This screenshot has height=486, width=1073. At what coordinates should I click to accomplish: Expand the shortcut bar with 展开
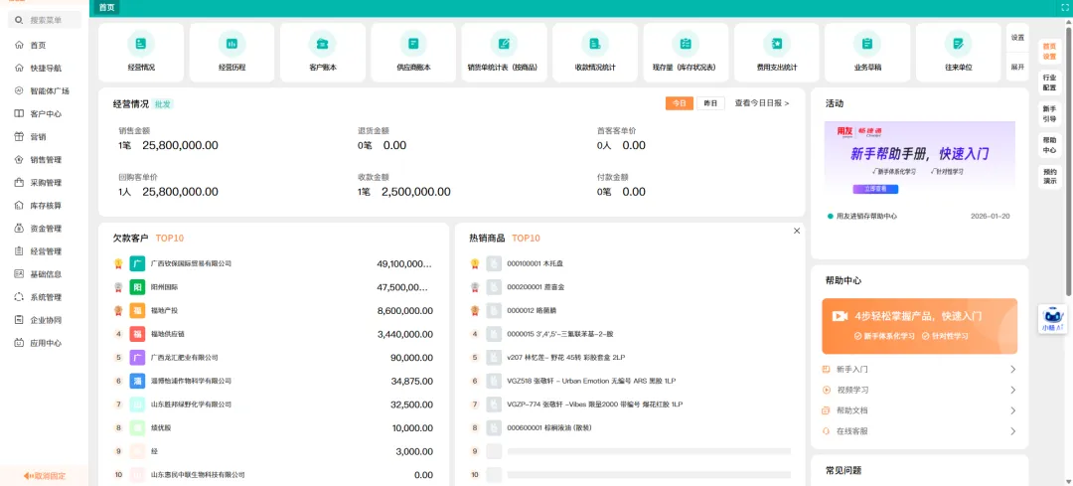tap(1017, 67)
